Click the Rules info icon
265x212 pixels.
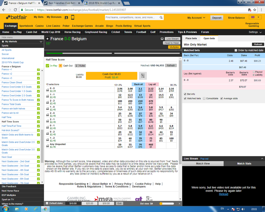[x=77, y=65]
